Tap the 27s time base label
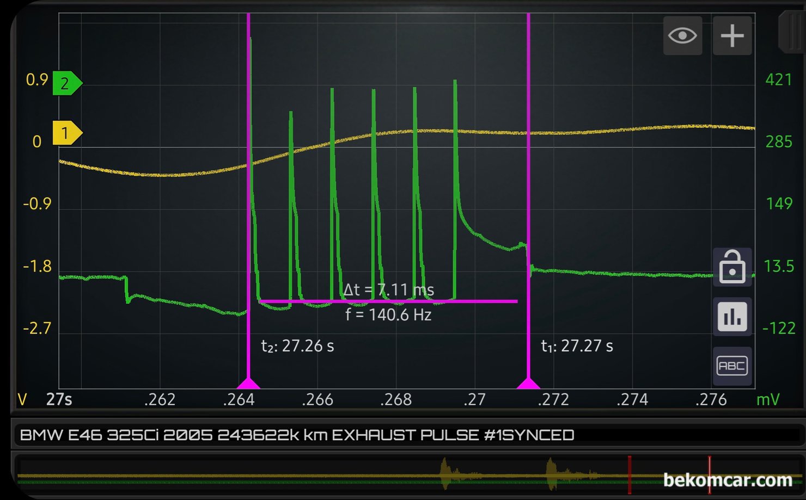 (x=59, y=400)
